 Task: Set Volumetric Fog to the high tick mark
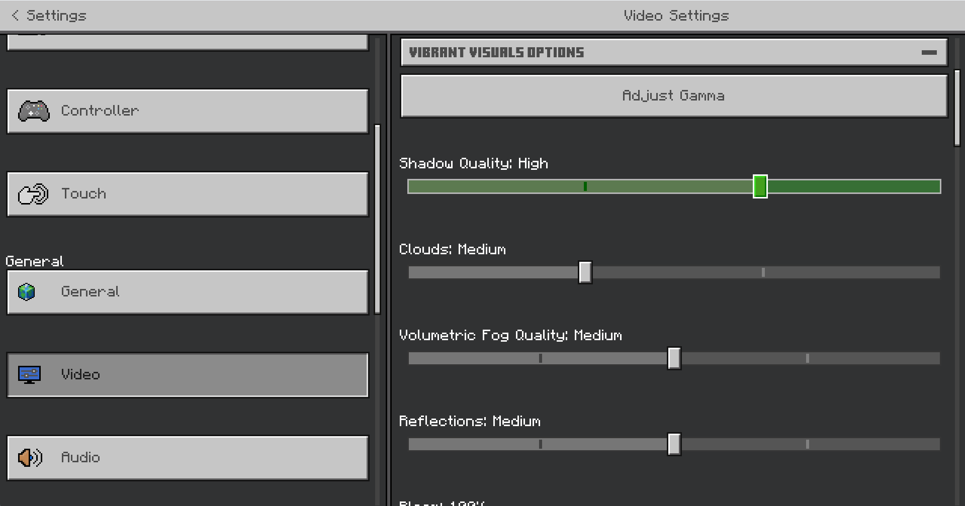(x=808, y=358)
